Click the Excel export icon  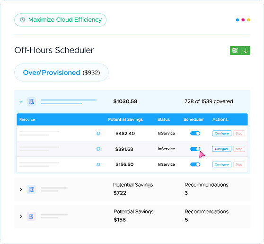pos(235,50)
